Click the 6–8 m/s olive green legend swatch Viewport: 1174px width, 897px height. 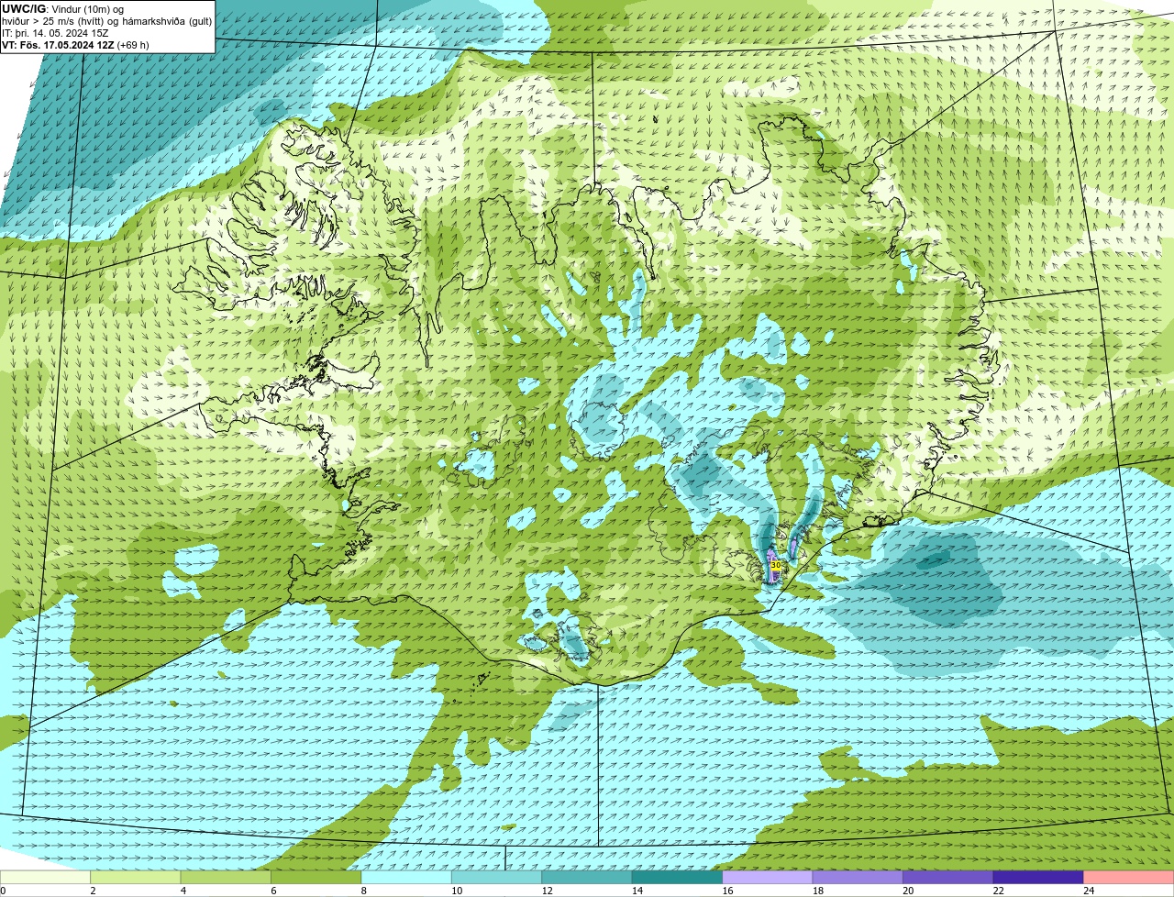click(x=316, y=878)
